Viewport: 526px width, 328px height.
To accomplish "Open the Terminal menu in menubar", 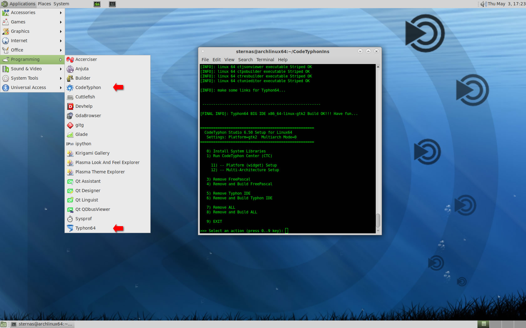I will tap(265, 60).
